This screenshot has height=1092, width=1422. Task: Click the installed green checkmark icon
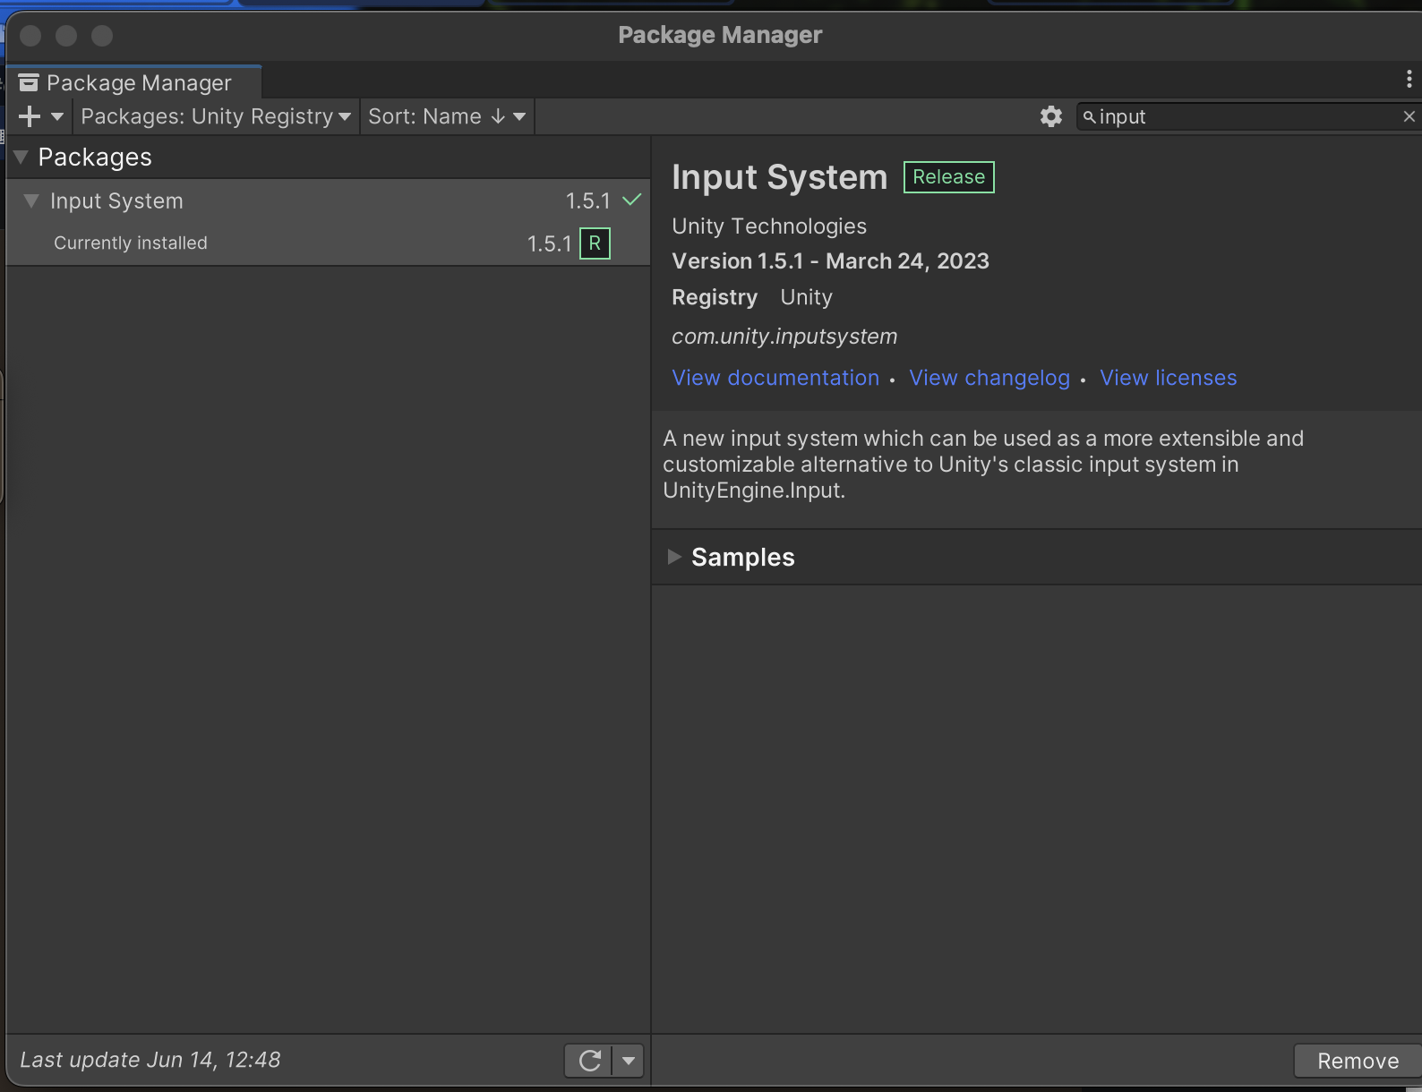[x=632, y=200]
